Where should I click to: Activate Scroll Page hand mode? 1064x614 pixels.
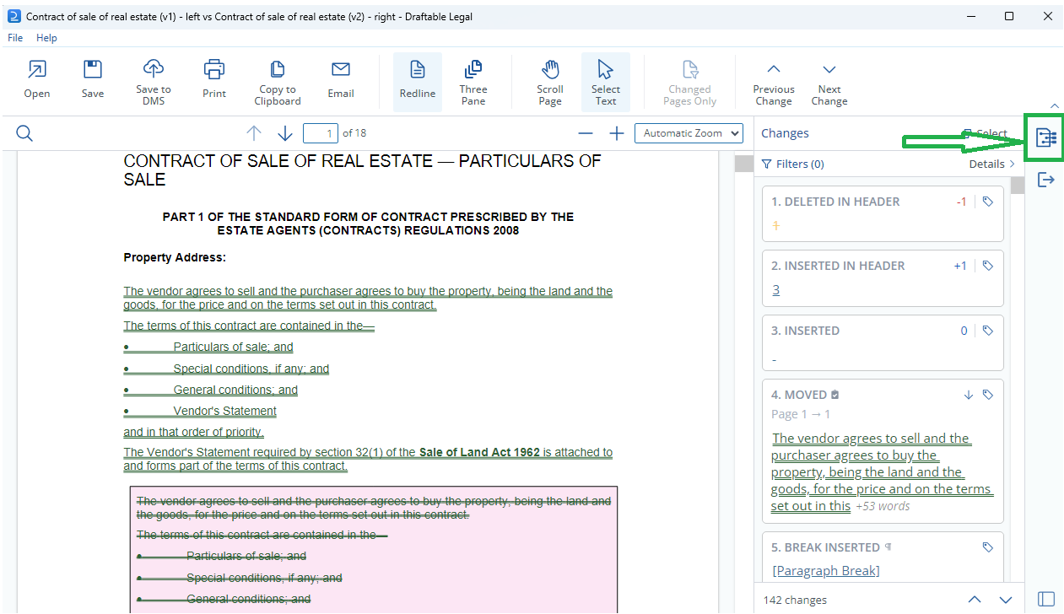pyautogui.click(x=550, y=81)
